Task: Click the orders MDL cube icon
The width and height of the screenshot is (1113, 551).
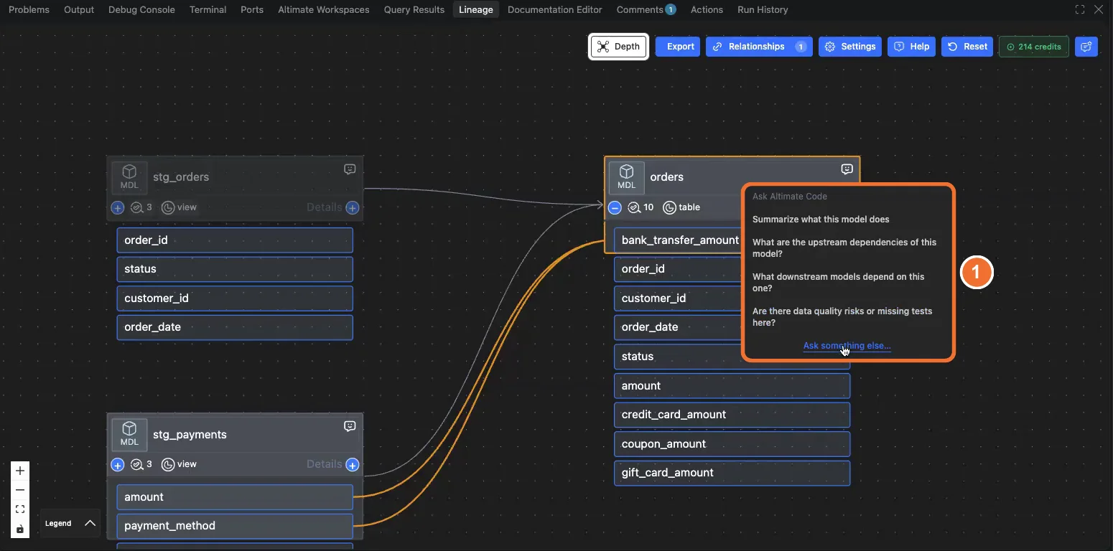Action: (627, 176)
